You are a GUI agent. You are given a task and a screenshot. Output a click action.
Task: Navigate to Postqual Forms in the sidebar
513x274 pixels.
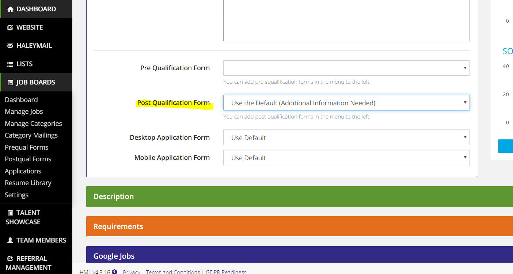point(28,159)
